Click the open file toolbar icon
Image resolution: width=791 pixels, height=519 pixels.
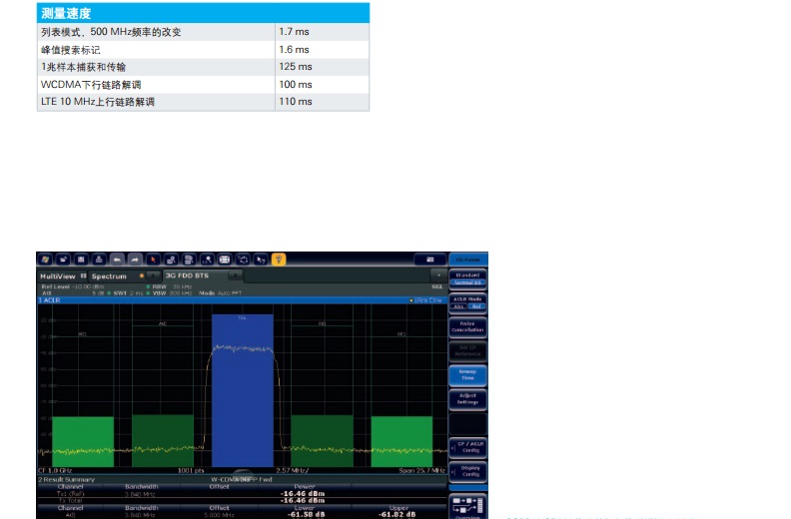coord(64,259)
